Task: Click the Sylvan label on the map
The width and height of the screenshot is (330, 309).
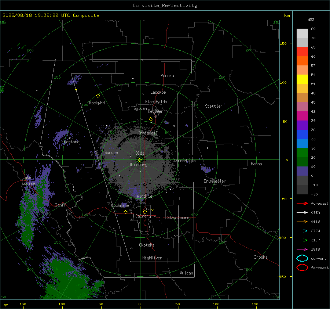Action: coord(140,108)
